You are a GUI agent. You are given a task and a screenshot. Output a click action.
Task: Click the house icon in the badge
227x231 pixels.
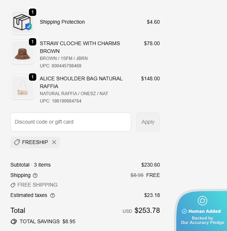(x=203, y=201)
